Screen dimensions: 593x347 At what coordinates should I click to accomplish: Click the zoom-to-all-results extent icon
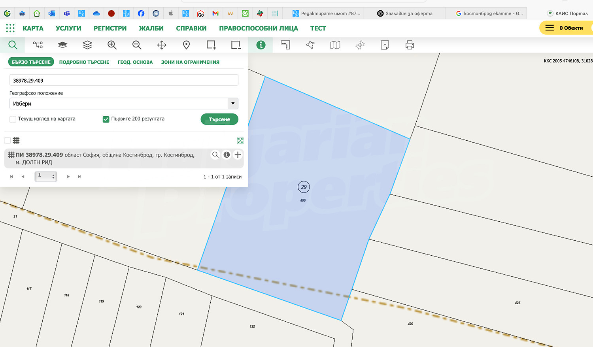pyautogui.click(x=240, y=141)
